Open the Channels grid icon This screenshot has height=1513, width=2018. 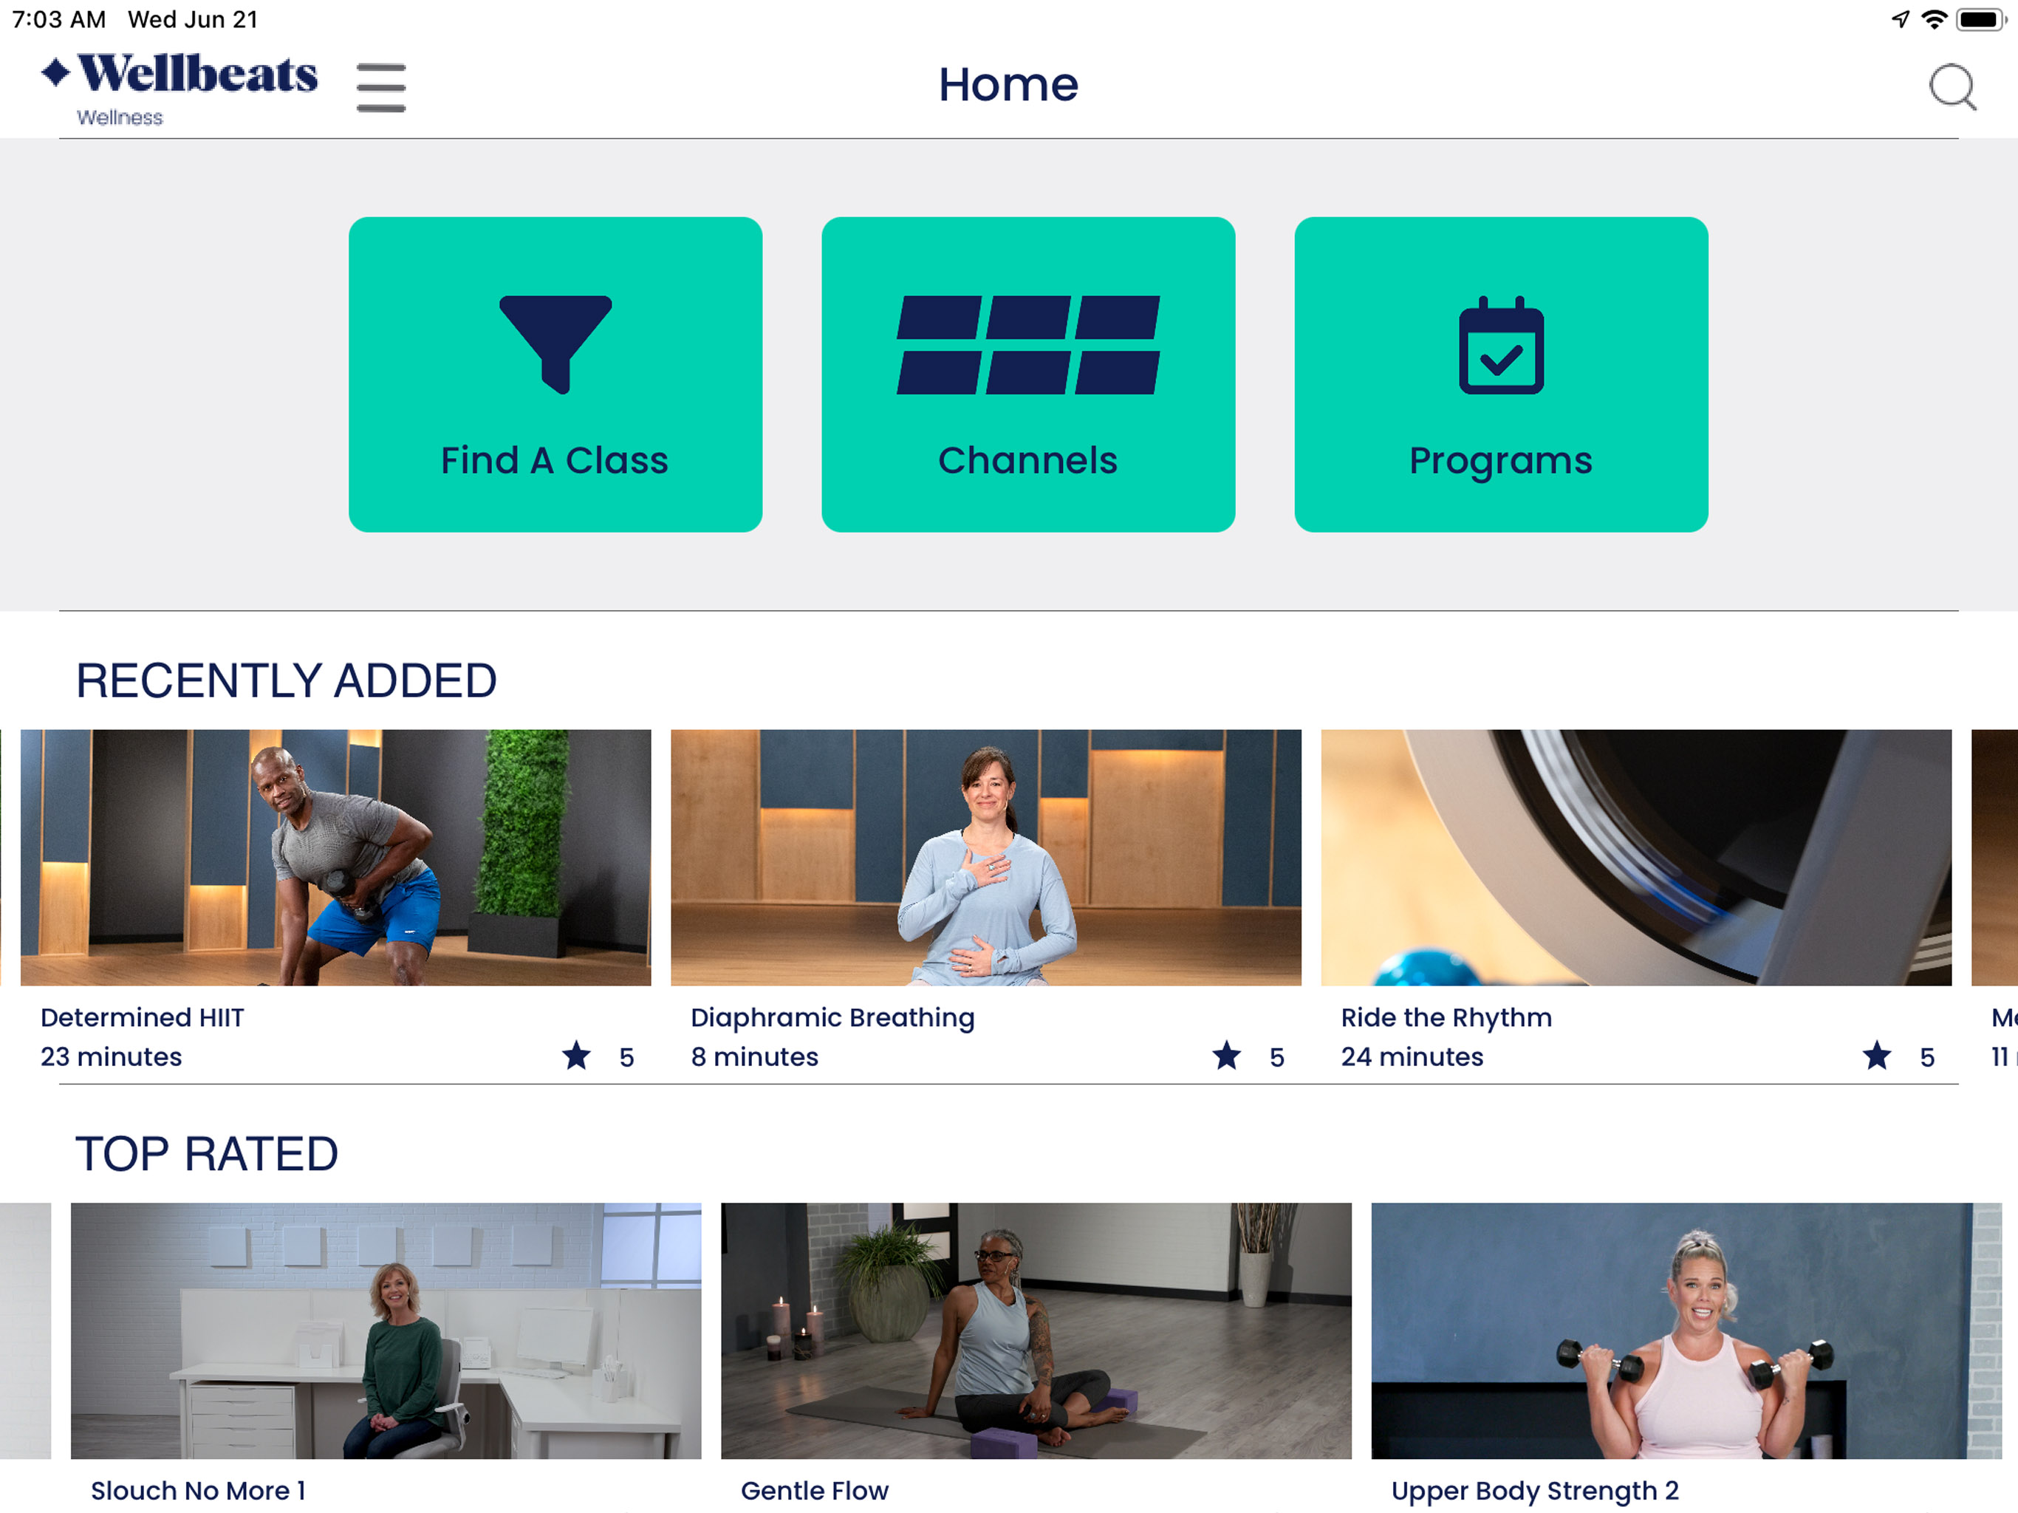(x=1028, y=344)
